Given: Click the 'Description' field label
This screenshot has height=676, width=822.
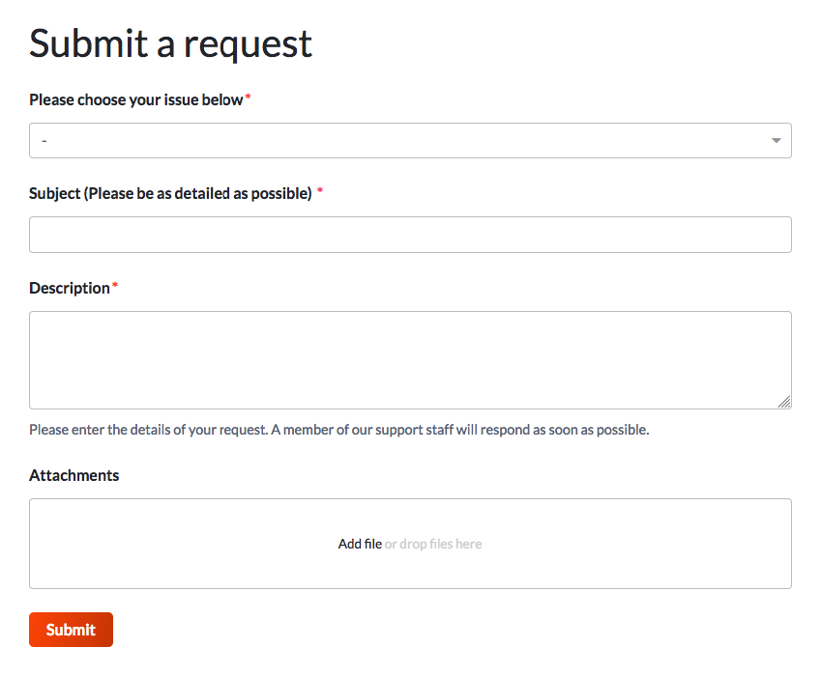Looking at the screenshot, I should 68,288.
